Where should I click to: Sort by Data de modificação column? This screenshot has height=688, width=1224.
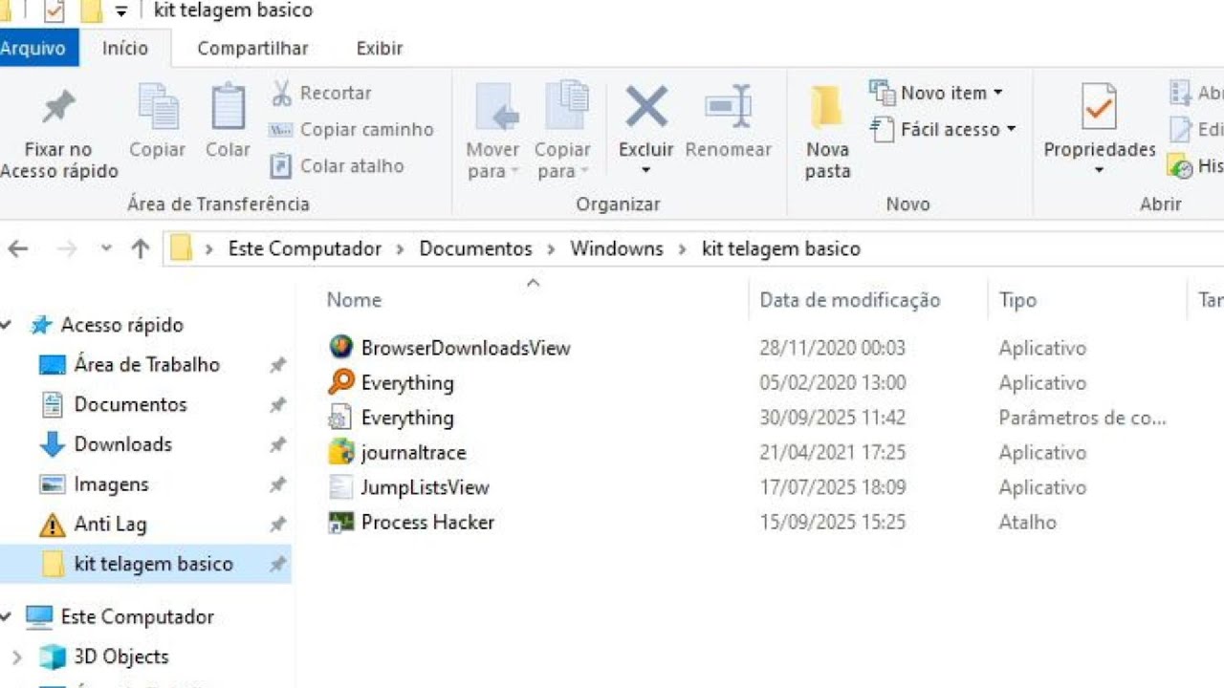pyautogui.click(x=850, y=300)
